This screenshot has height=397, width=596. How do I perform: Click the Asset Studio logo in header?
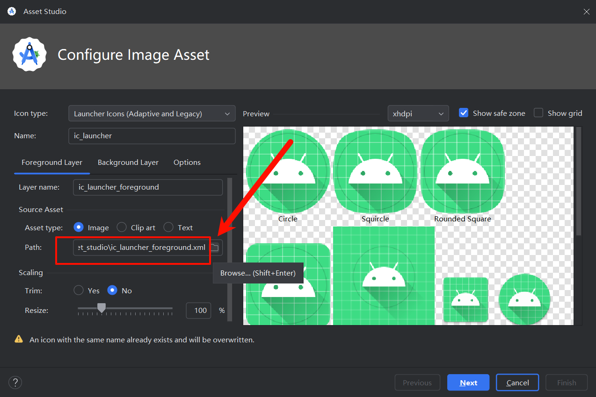[29, 55]
